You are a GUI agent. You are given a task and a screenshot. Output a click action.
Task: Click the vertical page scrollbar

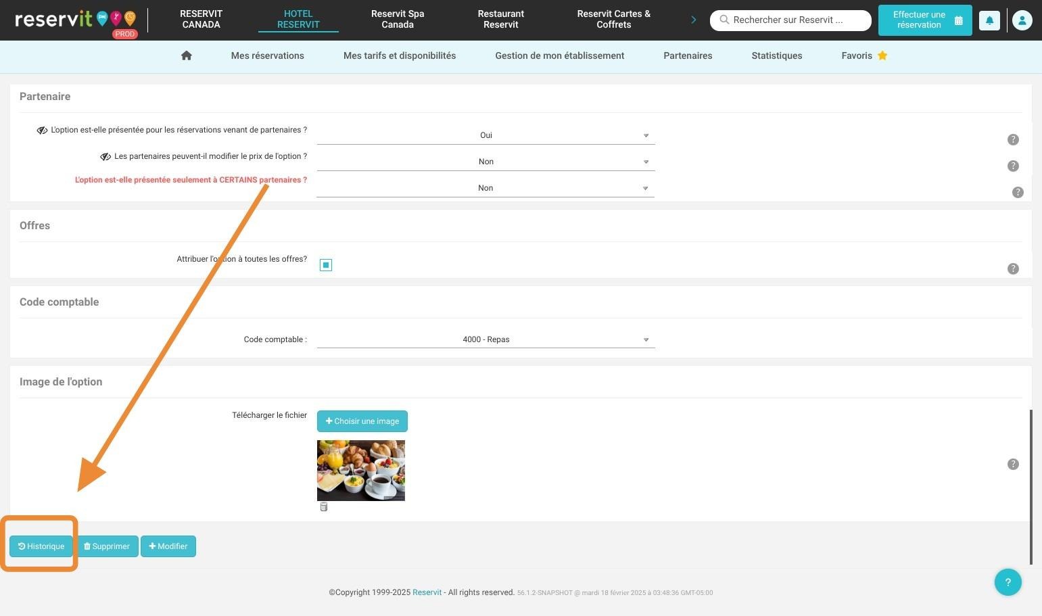(1031, 486)
